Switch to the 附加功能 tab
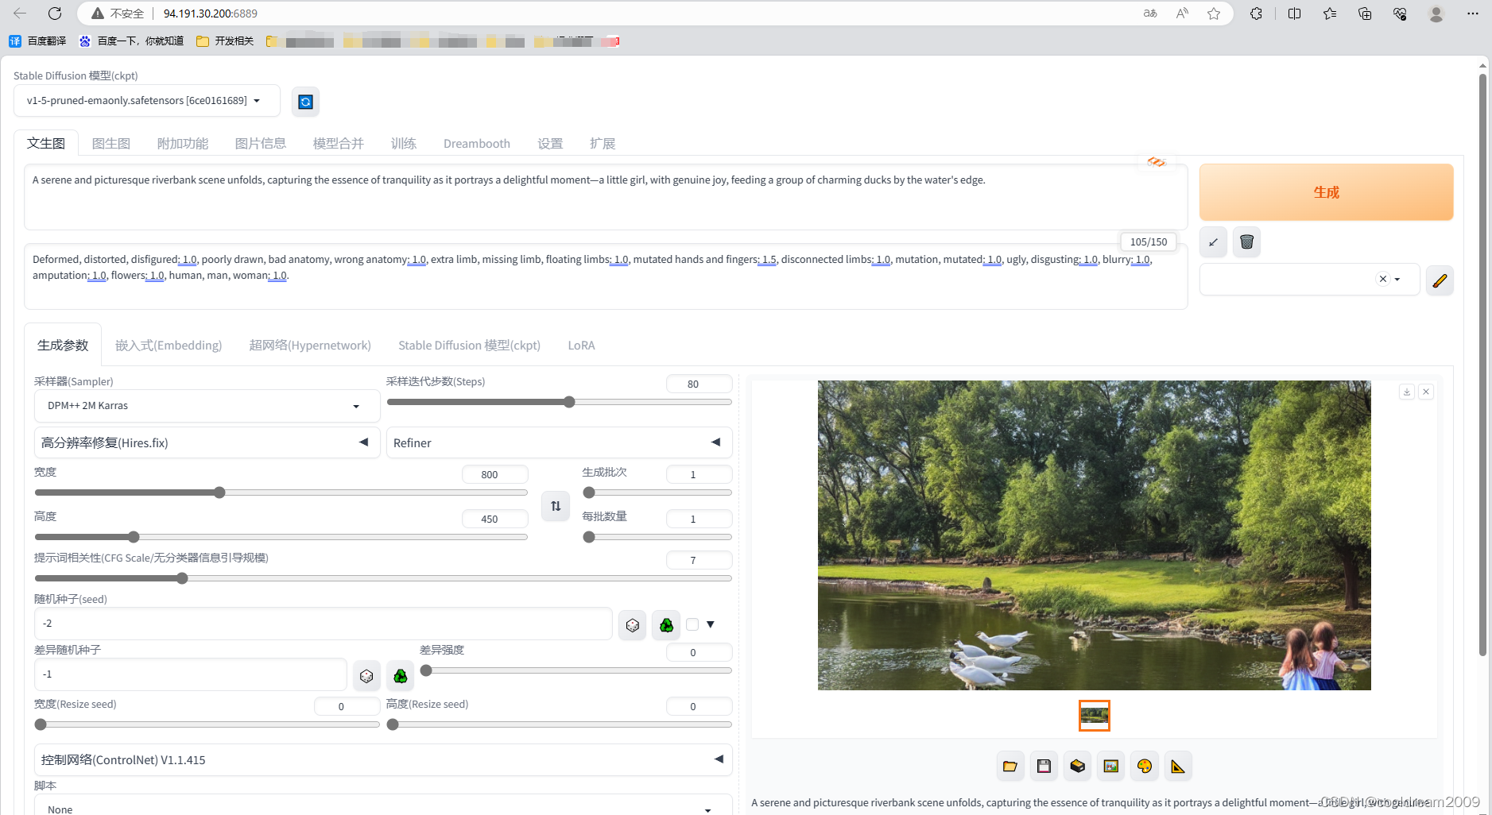 click(183, 144)
